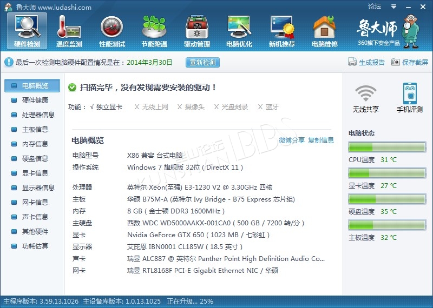433x308 pixels.
Task: Open 节能降温 energy saving tool
Action: (154, 31)
